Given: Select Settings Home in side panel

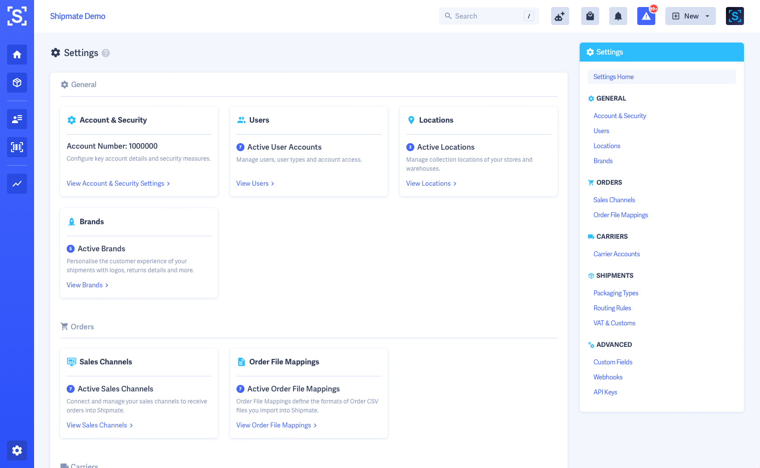Looking at the screenshot, I should click(662, 77).
